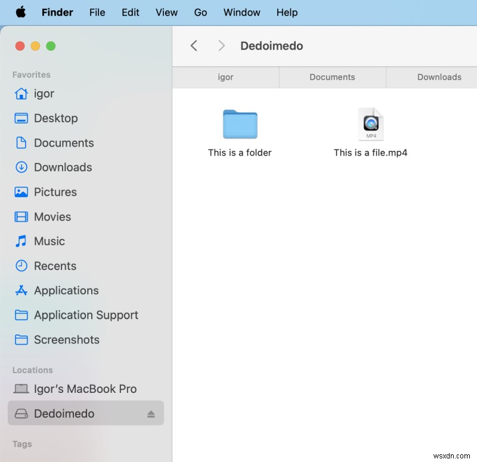477x462 pixels.
Task: Open Music from the sidebar
Action: (49, 241)
